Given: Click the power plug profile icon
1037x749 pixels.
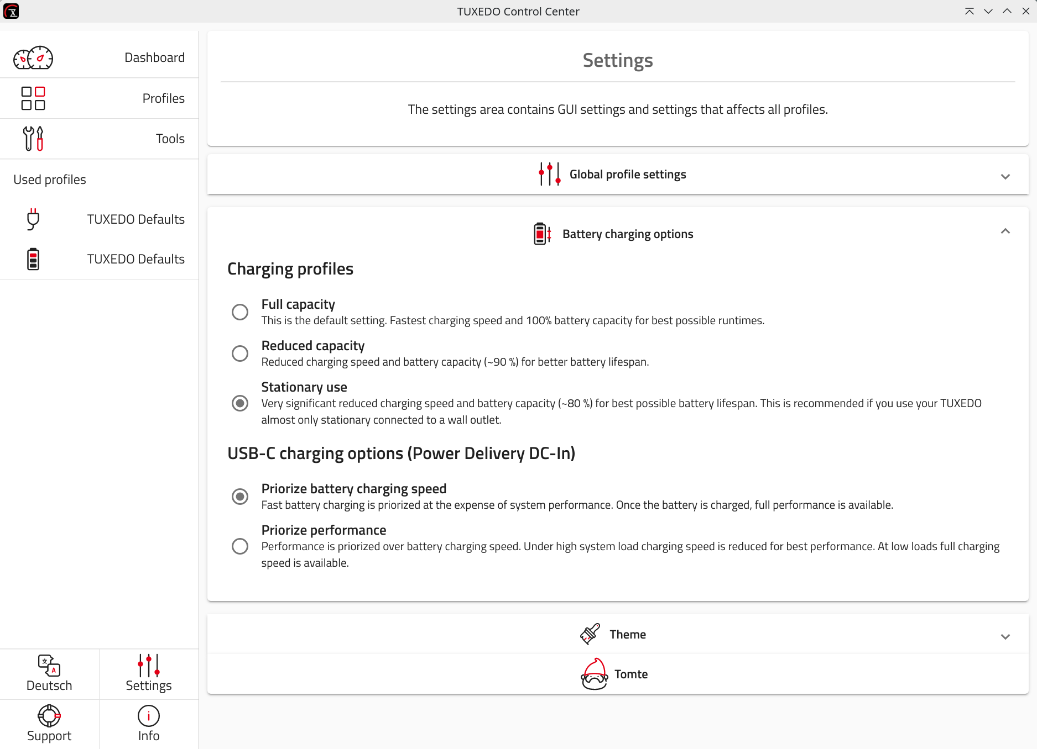Looking at the screenshot, I should [x=33, y=219].
